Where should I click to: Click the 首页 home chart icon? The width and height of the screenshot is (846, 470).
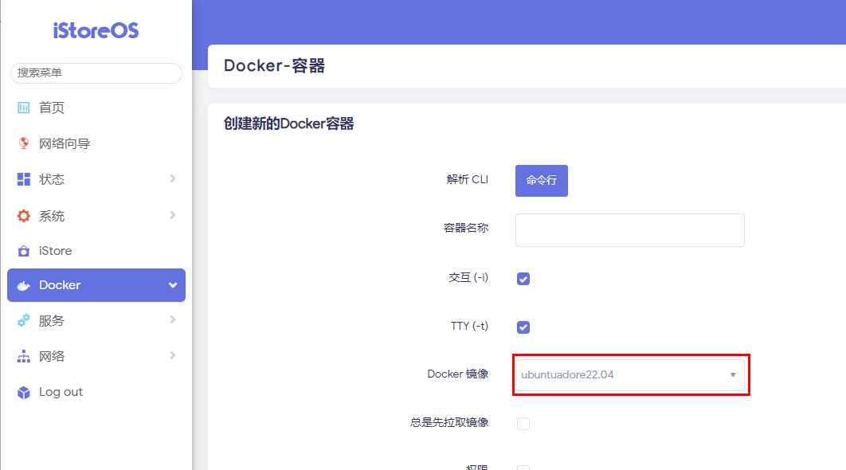(x=24, y=108)
